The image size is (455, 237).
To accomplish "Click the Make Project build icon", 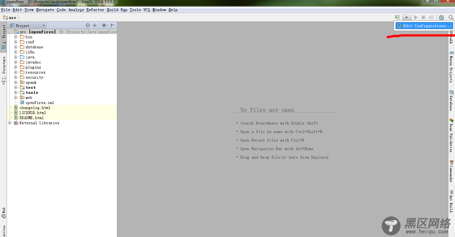I will 397,17.
